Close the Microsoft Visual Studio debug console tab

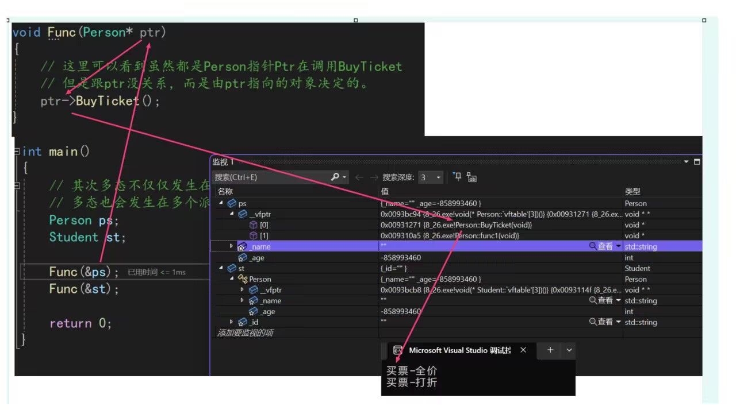[x=523, y=350]
